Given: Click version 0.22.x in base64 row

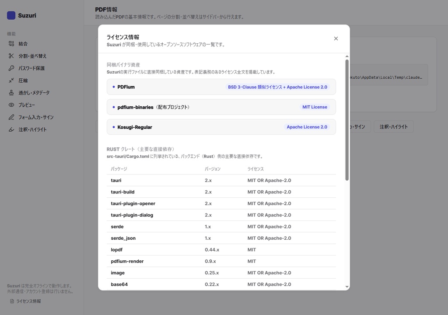Looking at the screenshot, I should point(212,284).
